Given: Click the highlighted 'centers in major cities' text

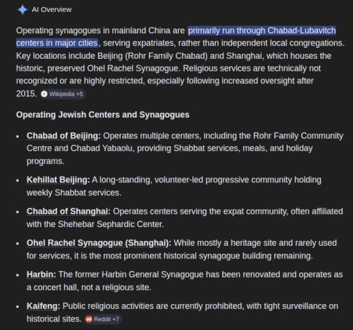Looking at the screenshot, I should click(x=57, y=43).
